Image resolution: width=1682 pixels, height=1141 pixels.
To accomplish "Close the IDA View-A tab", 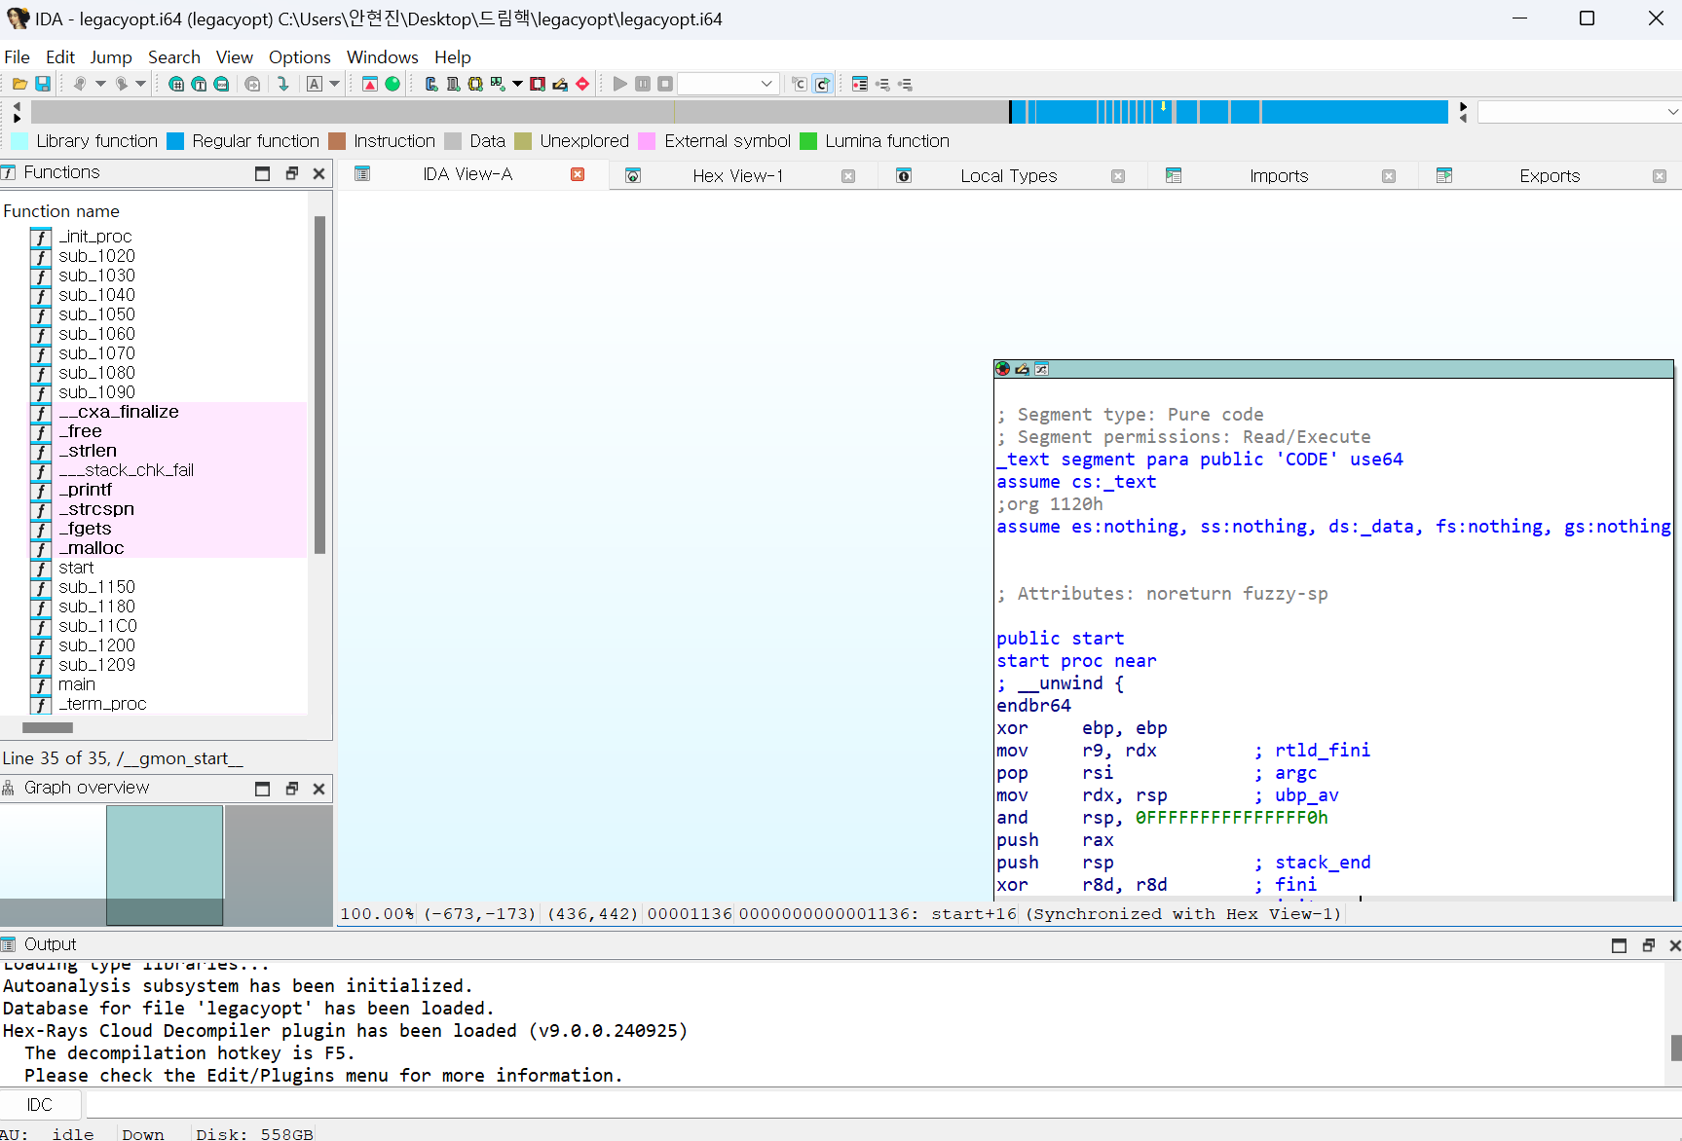I will coord(578,174).
